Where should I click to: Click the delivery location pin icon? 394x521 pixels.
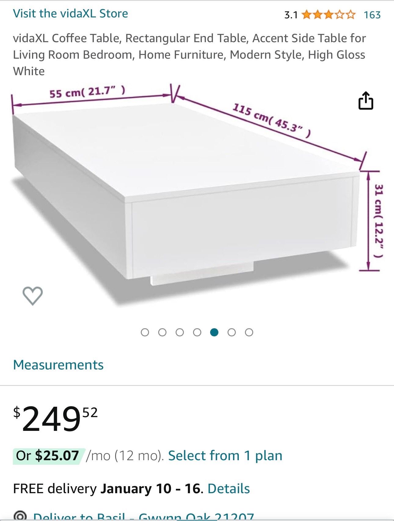(x=20, y=516)
